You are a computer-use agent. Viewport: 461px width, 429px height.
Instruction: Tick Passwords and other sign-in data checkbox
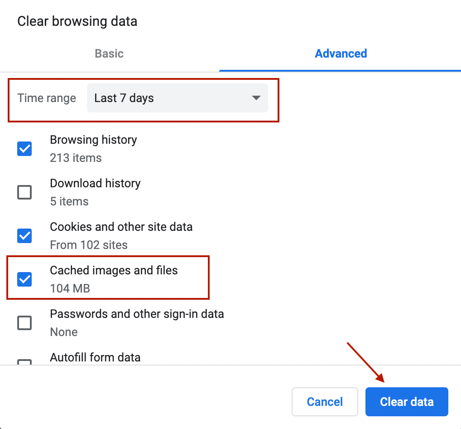[x=24, y=323]
